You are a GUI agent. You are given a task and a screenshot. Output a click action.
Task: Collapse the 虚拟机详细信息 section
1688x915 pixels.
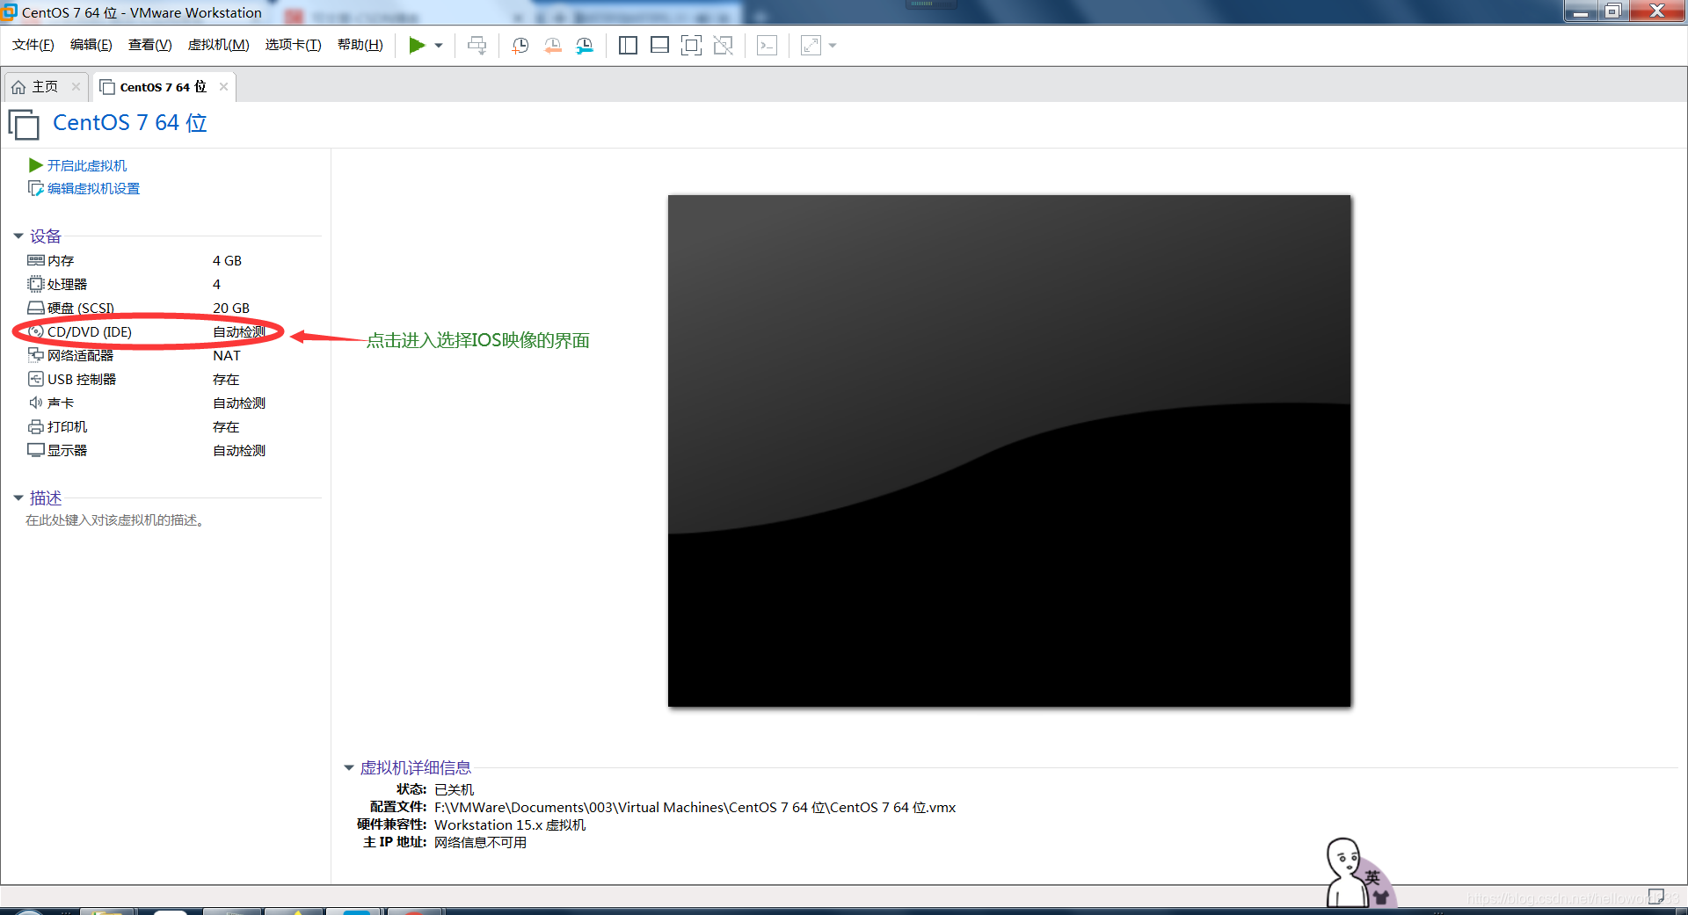[x=349, y=767]
